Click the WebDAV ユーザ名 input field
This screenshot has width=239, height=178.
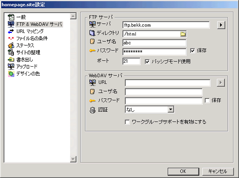pos(164,92)
